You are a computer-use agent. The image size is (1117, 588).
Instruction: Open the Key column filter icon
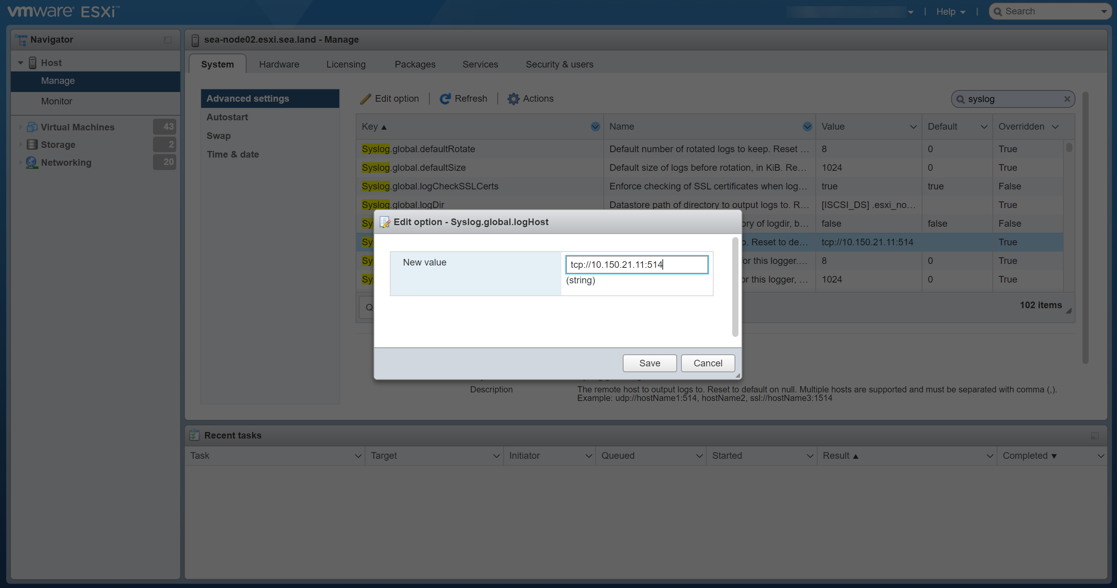click(x=595, y=127)
